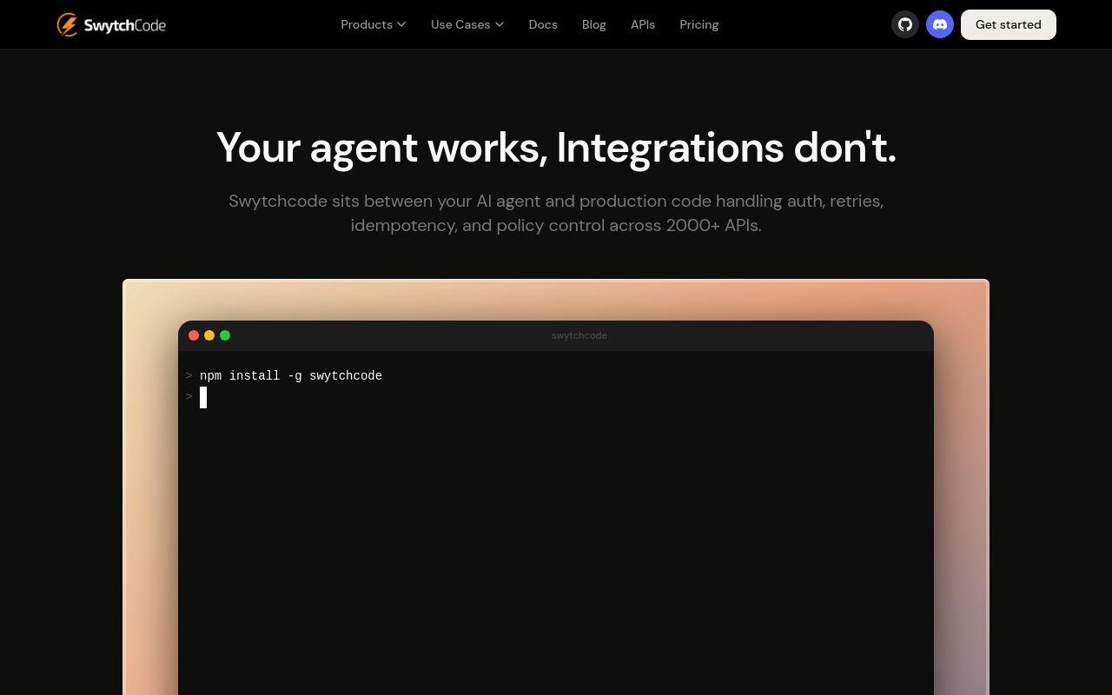Click the SwytchCode logo
Image resolution: width=1112 pixels, height=695 pixels.
pos(111,24)
